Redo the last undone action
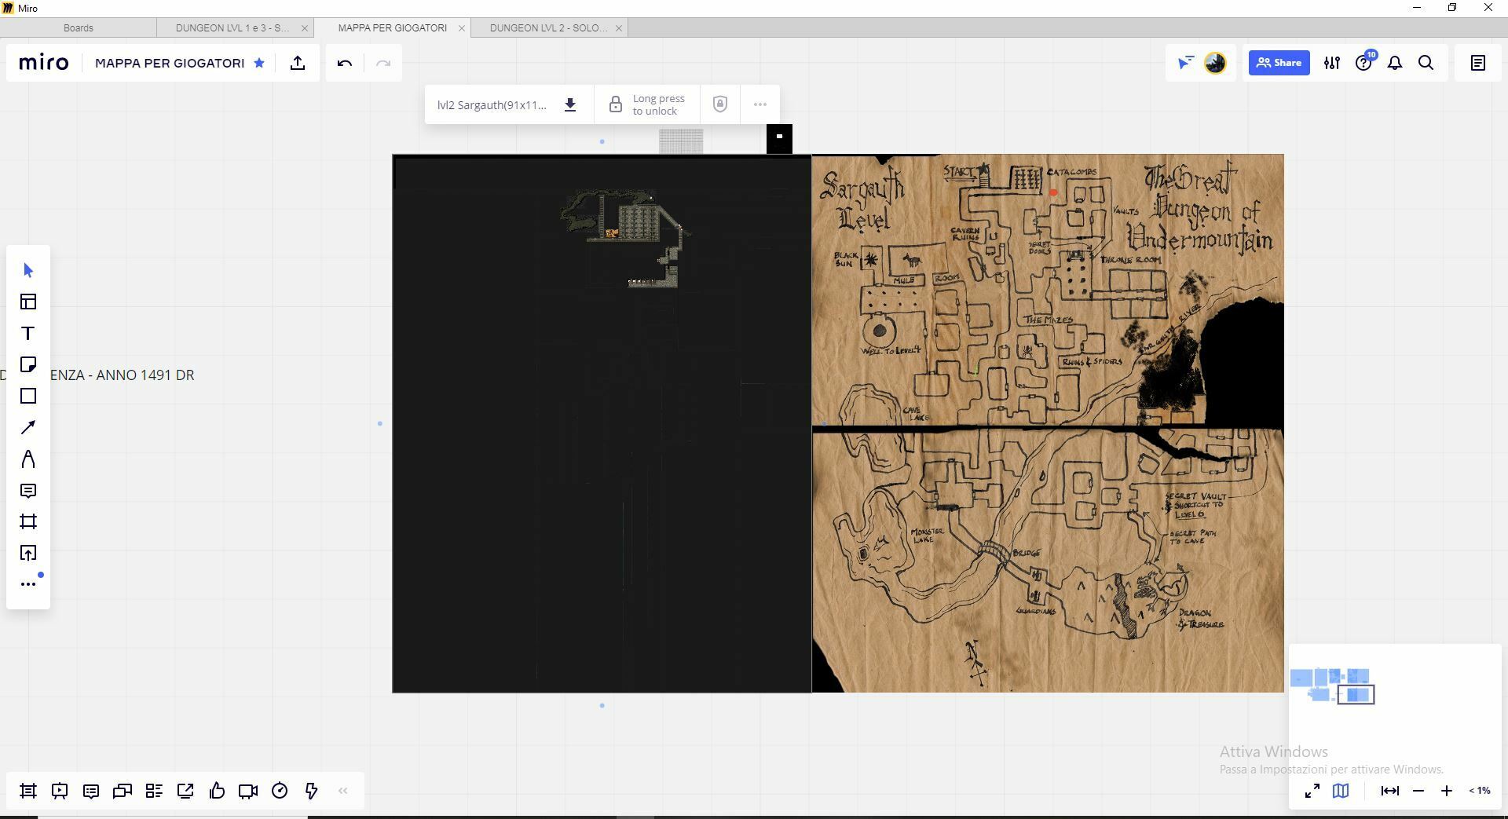 pyautogui.click(x=383, y=63)
